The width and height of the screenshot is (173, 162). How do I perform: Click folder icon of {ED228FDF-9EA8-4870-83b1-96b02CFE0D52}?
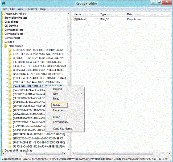[10, 135]
